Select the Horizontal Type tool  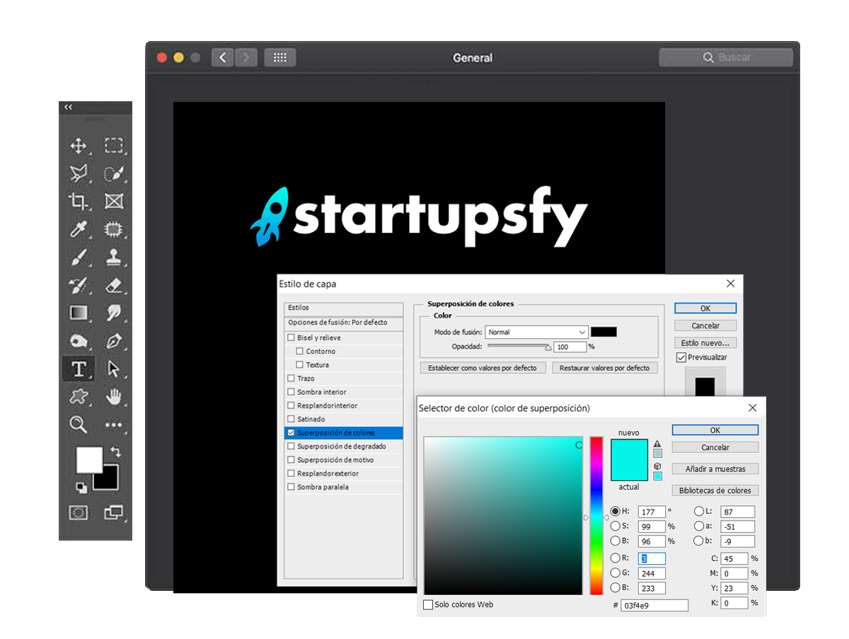point(79,369)
